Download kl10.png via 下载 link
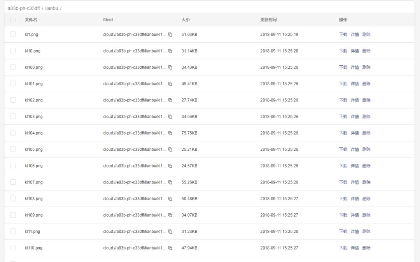The height and width of the screenshot is (262, 420). [x=343, y=51]
